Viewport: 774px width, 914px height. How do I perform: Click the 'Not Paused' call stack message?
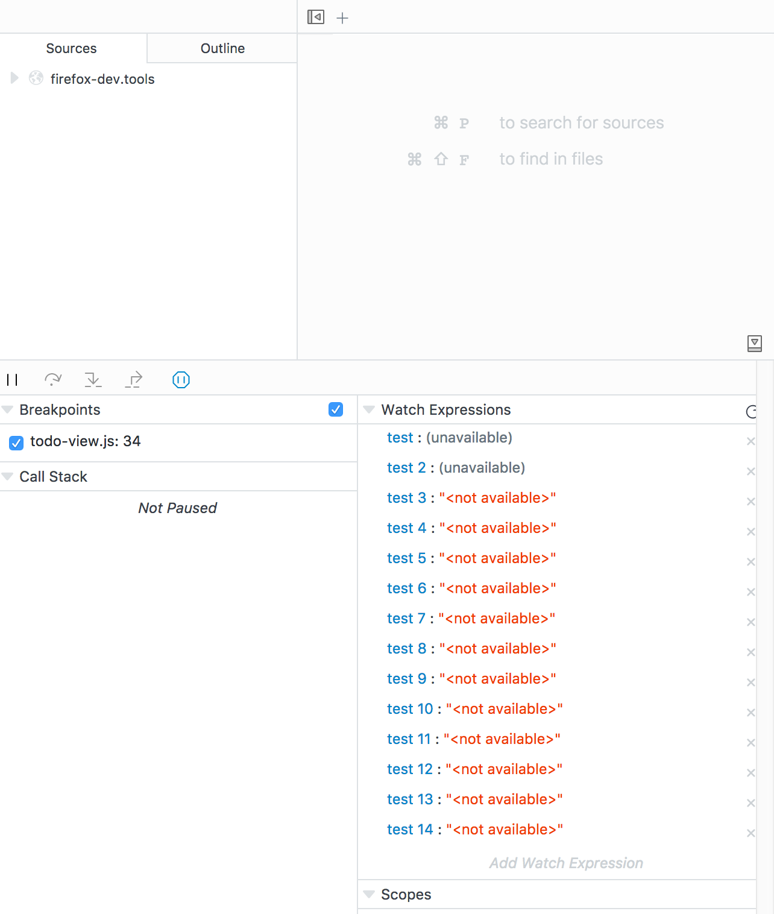pyautogui.click(x=178, y=508)
